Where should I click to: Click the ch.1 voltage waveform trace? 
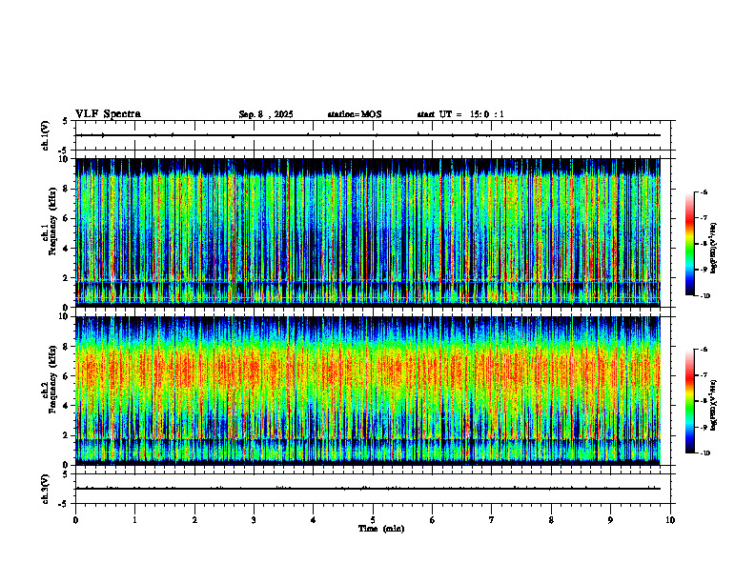(x=368, y=135)
